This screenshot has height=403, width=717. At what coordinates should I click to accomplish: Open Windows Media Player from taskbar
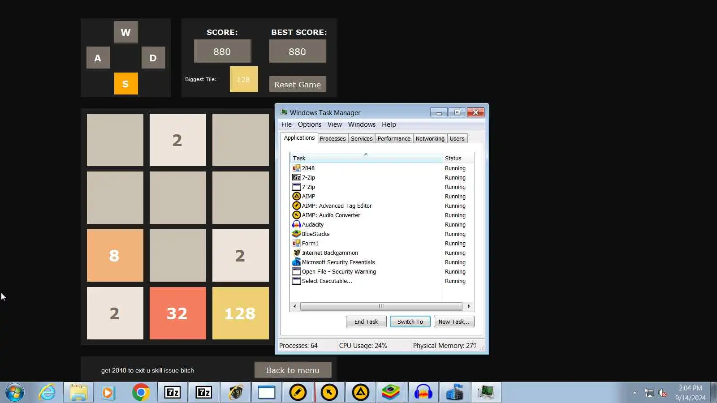108,393
